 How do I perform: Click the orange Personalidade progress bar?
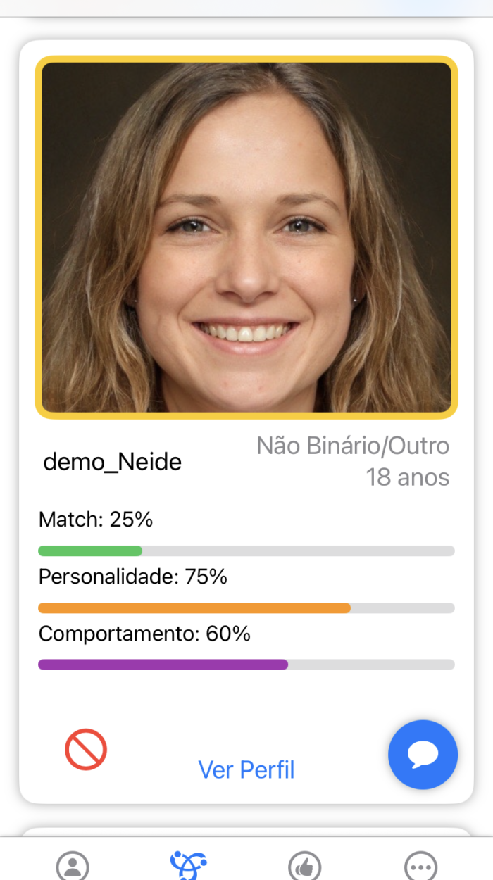click(x=194, y=608)
